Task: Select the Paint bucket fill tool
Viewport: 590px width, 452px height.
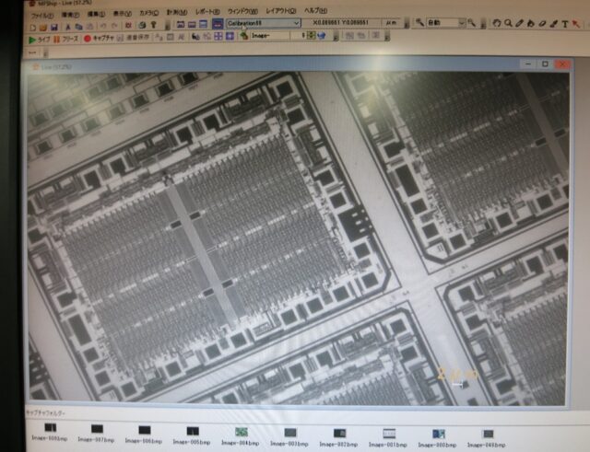Action: pyautogui.click(x=531, y=23)
